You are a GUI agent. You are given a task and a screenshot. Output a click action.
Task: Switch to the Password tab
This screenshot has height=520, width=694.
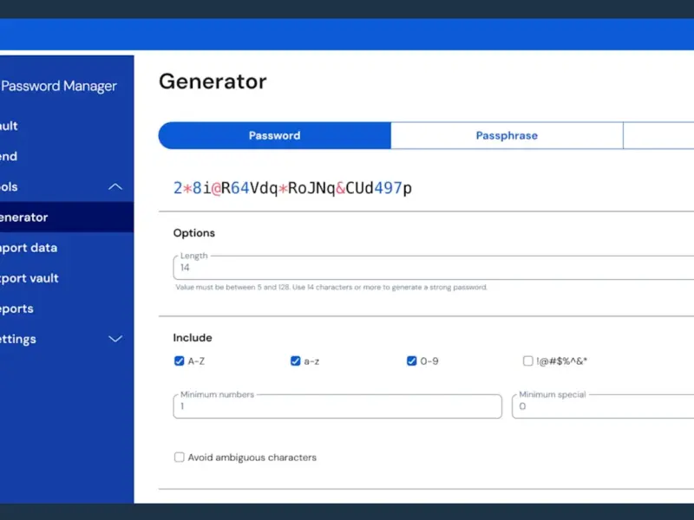pyautogui.click(x=274, y=135)
